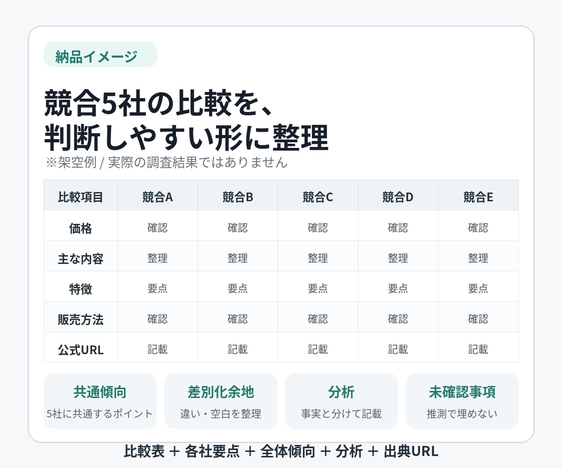Click 整理 cell for 競合C in 主な内容 row
Screen dimensions: 562x468
coord(318,256)
